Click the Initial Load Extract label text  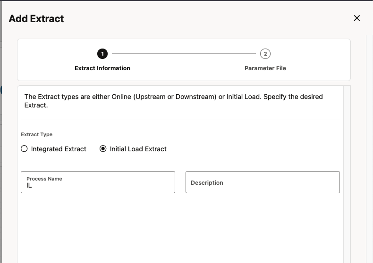138,149
